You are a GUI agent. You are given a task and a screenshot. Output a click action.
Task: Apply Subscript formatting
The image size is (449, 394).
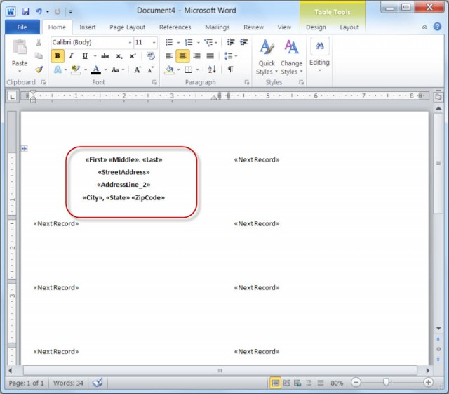(x=119, y=56)
